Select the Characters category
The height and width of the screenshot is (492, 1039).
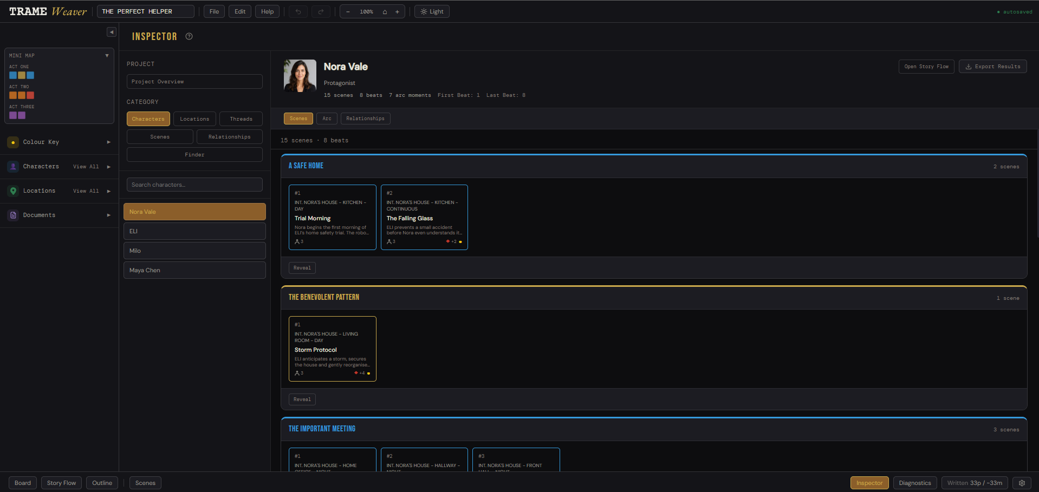pyautogui.click(x=148, y=119)
